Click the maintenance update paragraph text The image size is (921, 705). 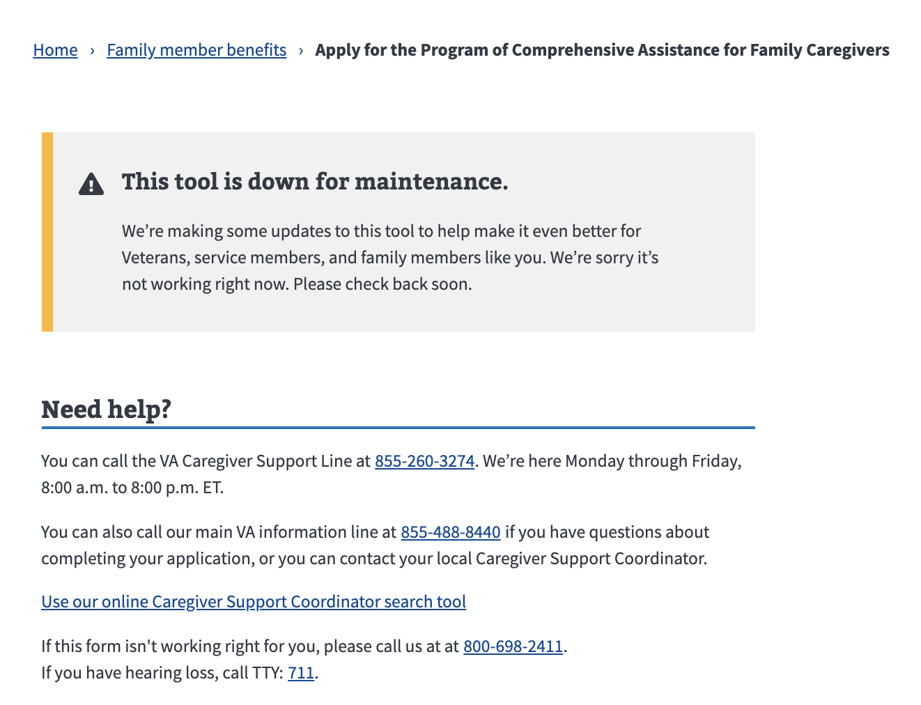point(390,257)
